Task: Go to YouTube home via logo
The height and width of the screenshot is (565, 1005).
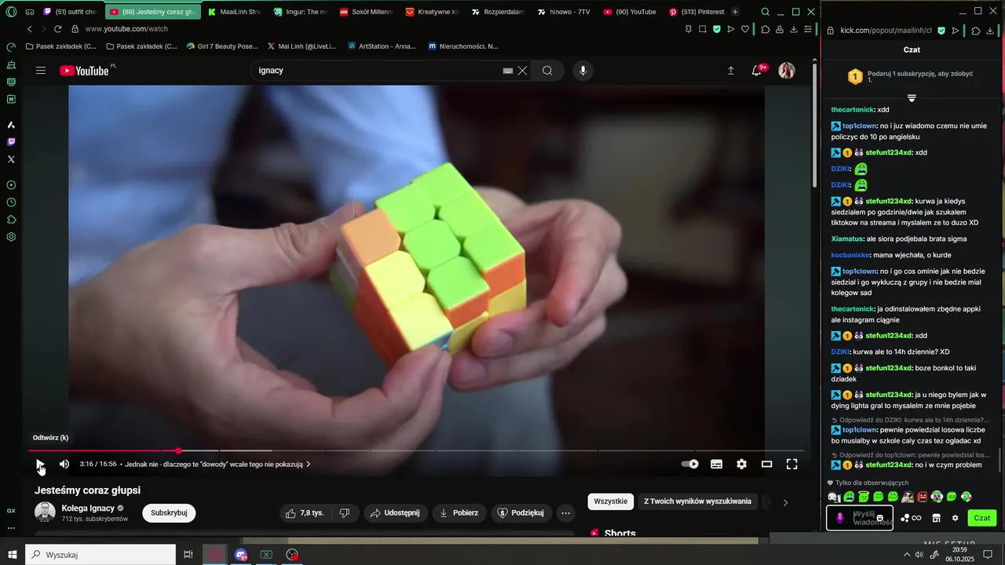Action: click(x=85, y=71)
